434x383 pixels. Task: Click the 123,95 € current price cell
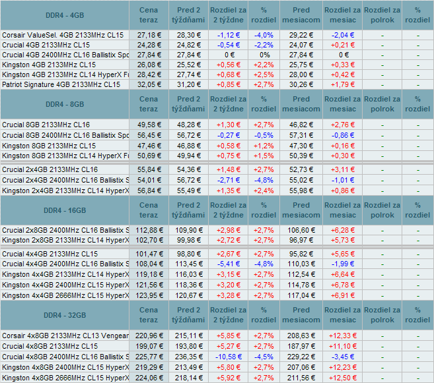coord(149,295)
